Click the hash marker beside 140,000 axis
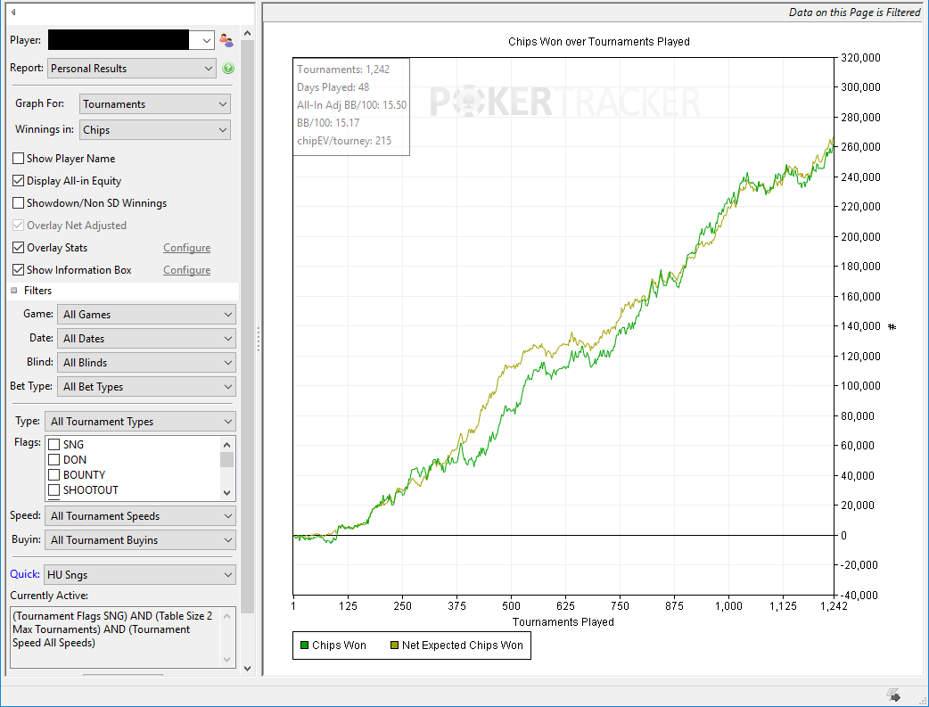 click(x=892, y=326)
